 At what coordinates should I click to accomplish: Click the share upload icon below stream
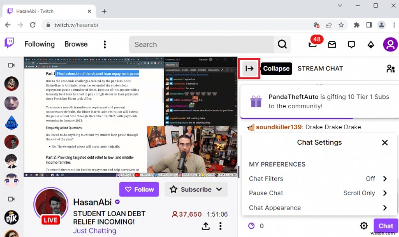pos(205,226)
